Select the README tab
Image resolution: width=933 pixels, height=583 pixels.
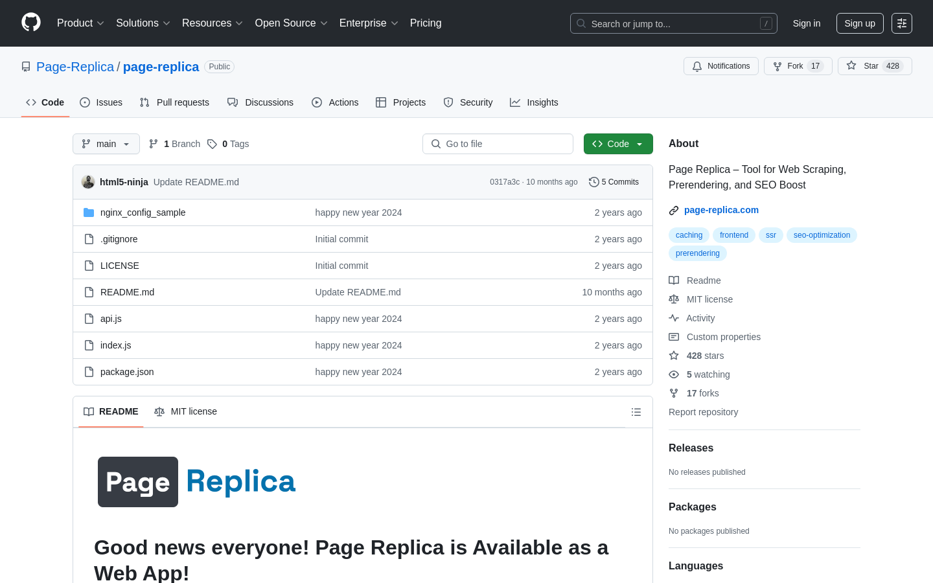tap(111, 412)
